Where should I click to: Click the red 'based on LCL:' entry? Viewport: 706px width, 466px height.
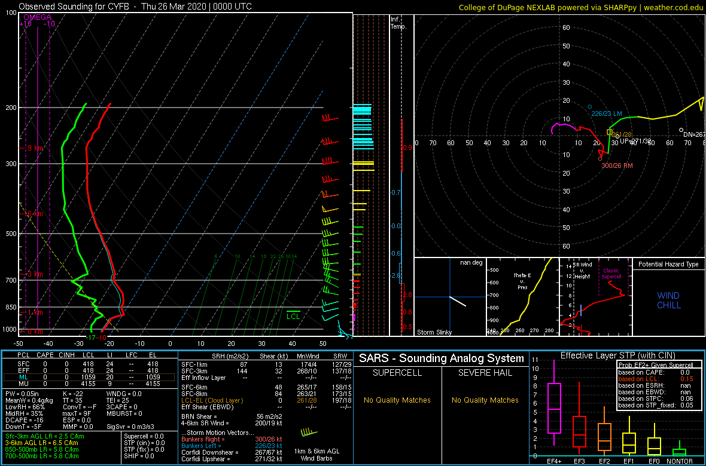(657, 379)
